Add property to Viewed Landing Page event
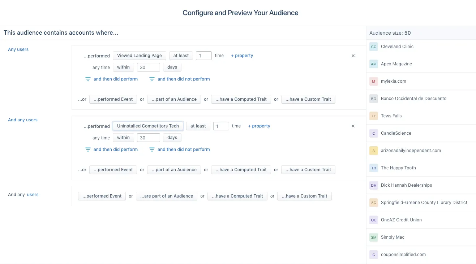 point(242,56)
